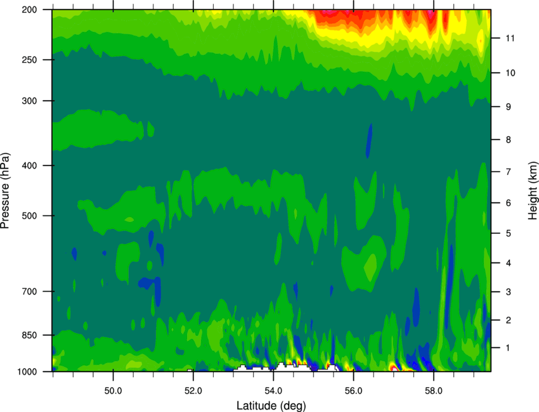Click the 500 pressure axis label

tap(30, 216)
